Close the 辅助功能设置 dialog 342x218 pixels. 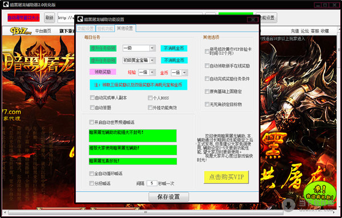point(253,19)
